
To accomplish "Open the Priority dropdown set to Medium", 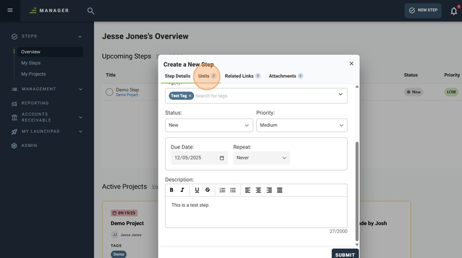I will pyautogui.click(x=302, y=126).
